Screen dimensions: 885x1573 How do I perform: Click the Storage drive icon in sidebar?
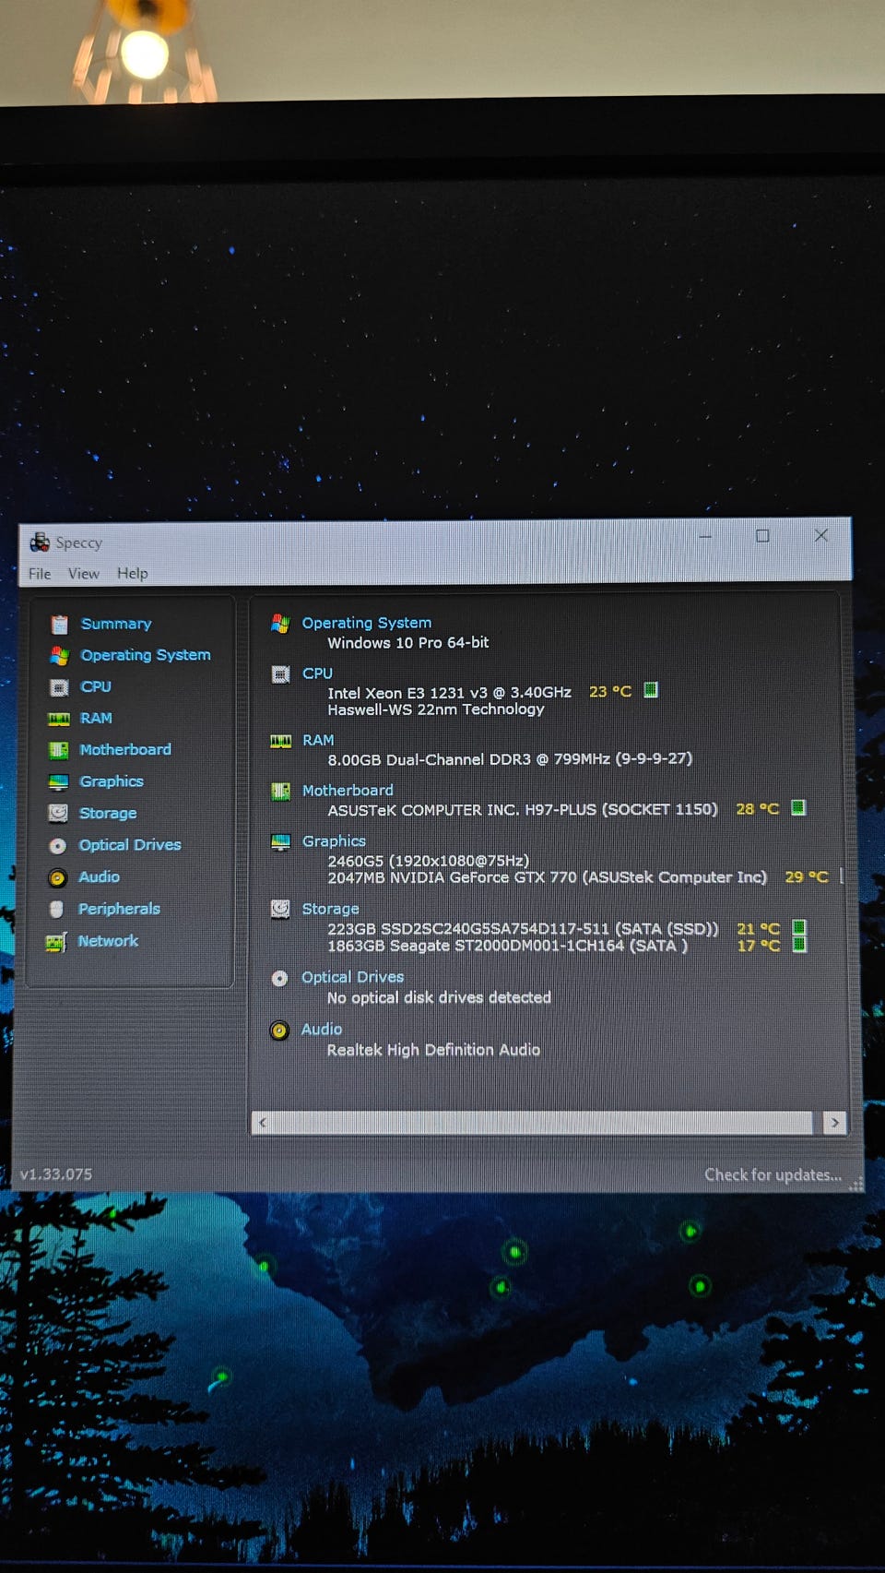[58, 813]
